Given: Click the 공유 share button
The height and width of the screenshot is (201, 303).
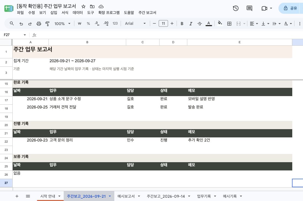Looking at the screenshot, I should pos(290,8).
